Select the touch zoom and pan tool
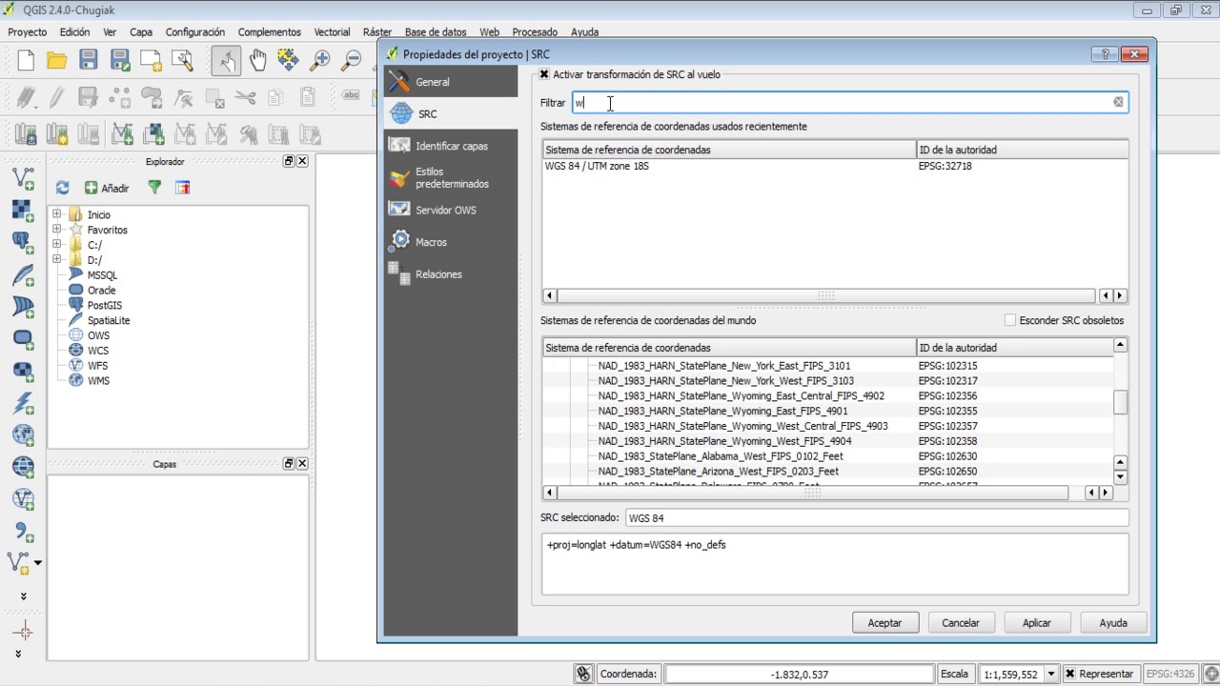1220x686 pixels. pyautogui.click(x=227, y=60)
